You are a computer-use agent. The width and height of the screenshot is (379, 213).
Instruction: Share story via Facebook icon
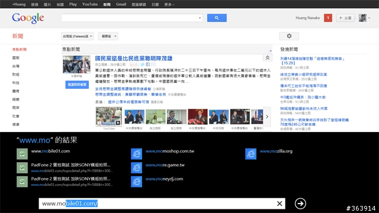click(x=147, y=64)
